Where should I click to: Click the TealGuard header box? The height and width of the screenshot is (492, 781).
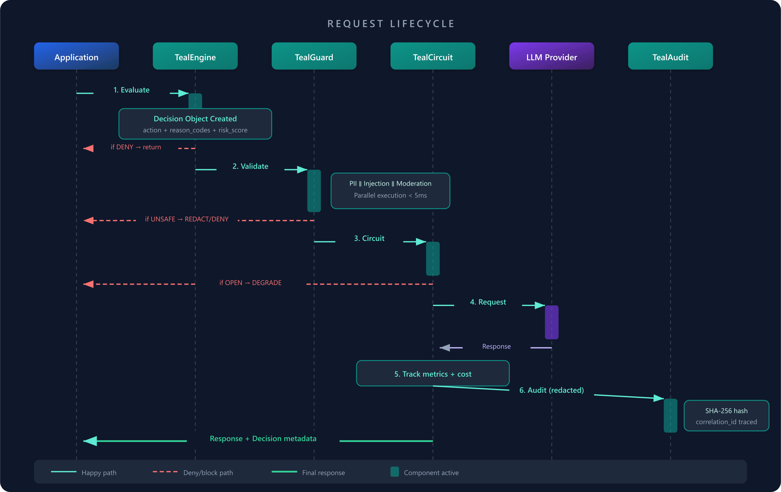[x=314, y=56]
